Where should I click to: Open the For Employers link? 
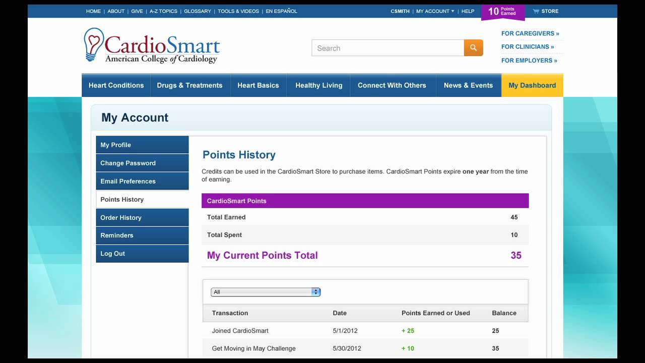[529, 60]
